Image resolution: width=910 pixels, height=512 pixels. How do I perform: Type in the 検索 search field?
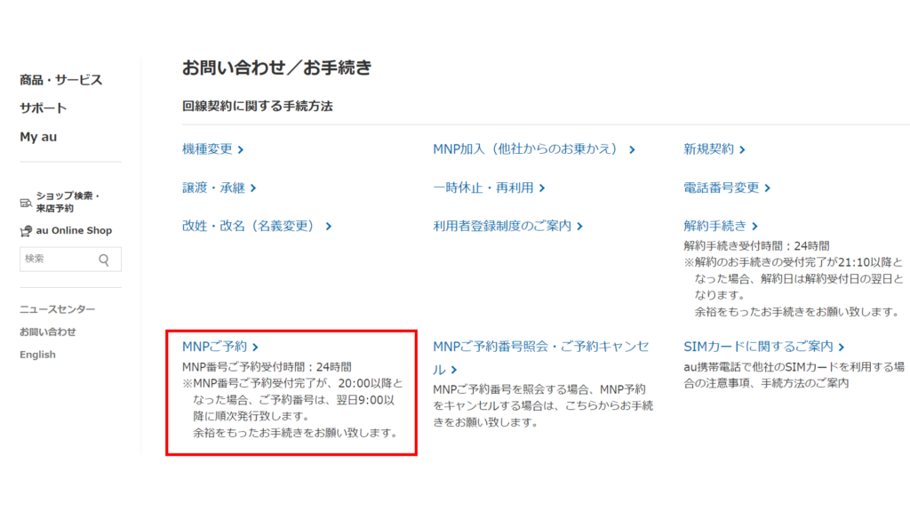click(58, 260)
